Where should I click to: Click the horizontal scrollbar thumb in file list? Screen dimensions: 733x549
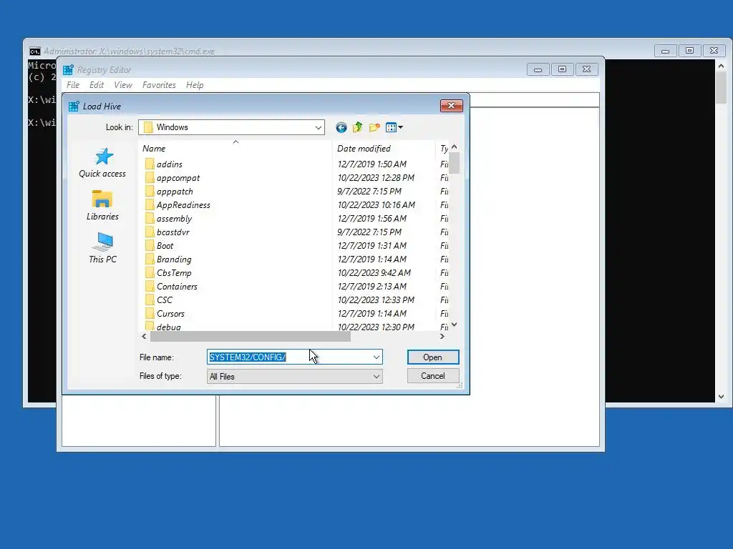250,336
